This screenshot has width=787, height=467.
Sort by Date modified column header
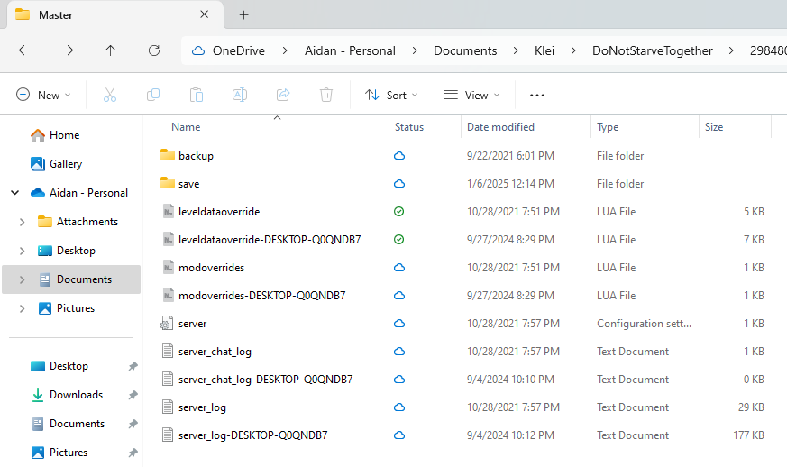click(500, 127)
